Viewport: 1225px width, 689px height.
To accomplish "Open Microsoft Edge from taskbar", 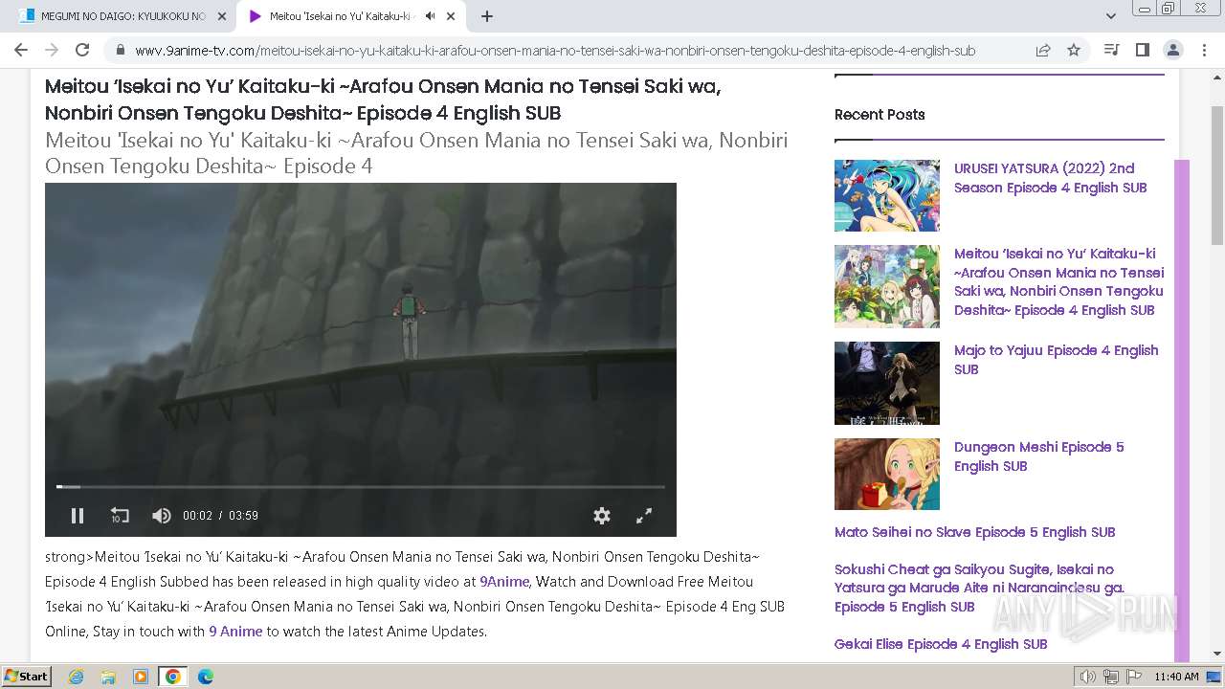I will (x=206, y=677).
